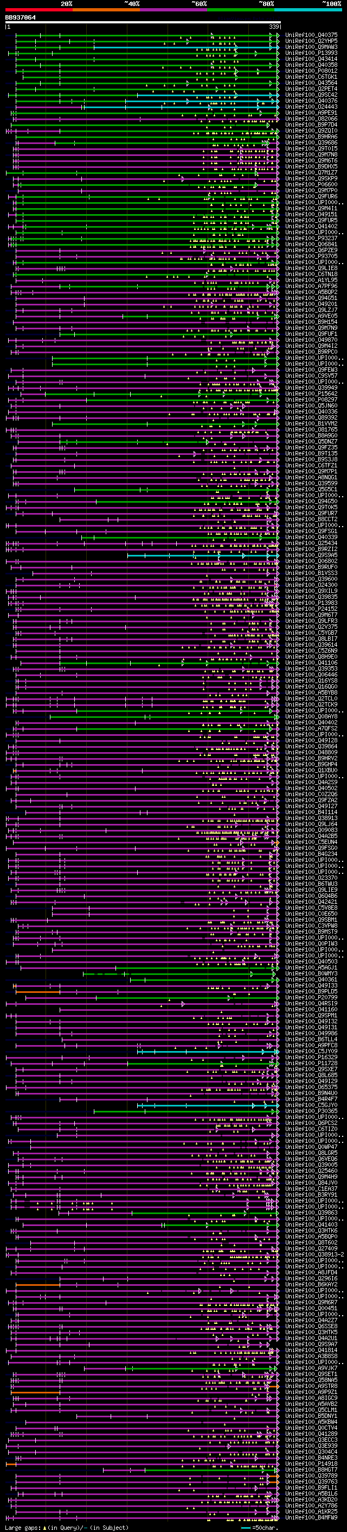This screenshot has width=347, height=1532.
Task: Select label UniRef100_Q40376
Action: [x=311, y=101]
